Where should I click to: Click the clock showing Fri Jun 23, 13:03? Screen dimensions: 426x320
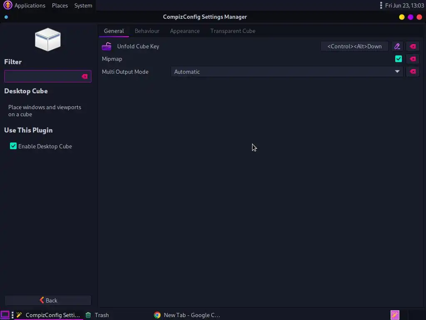[404, 5]
